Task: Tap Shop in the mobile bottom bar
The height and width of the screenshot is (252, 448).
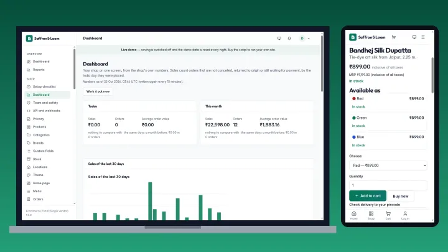Action: pyautogui.click(x=371, y=215)
